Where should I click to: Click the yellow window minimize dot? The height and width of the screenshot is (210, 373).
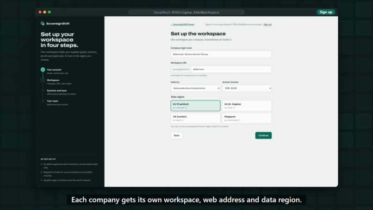tap(45, 12)
